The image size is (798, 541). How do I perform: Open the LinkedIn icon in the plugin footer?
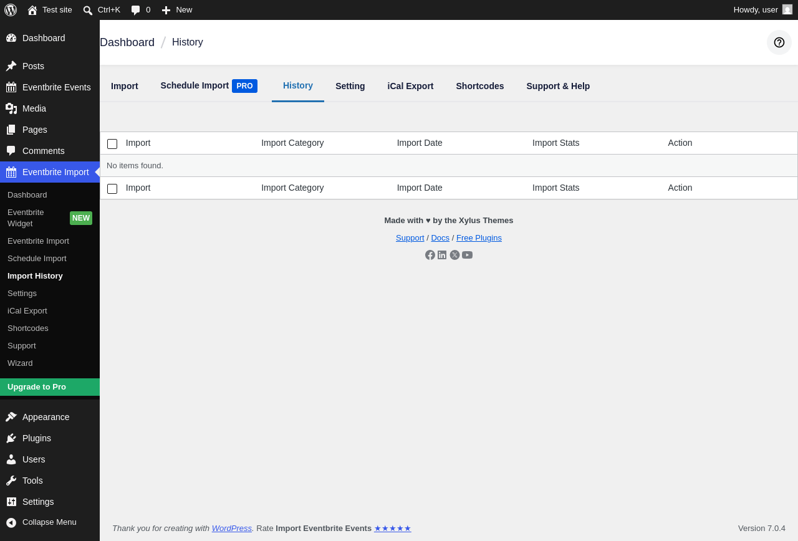(x=442, y=255)
